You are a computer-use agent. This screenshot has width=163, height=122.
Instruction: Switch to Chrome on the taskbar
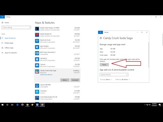(28, 105)
